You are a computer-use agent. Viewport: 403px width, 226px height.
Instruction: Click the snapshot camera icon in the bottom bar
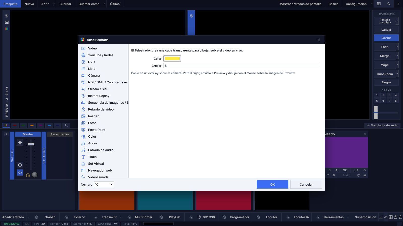[395, 217]
